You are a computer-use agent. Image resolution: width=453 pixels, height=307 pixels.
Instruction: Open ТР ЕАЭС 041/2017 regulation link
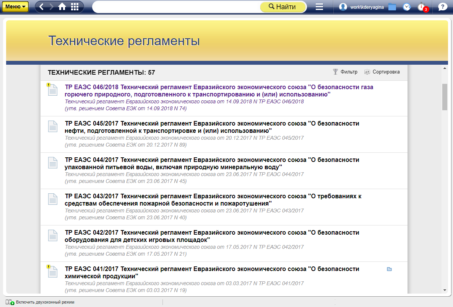(212, 273)
